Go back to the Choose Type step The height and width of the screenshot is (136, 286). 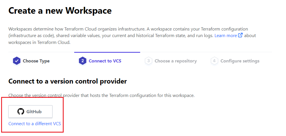[36, 61]
